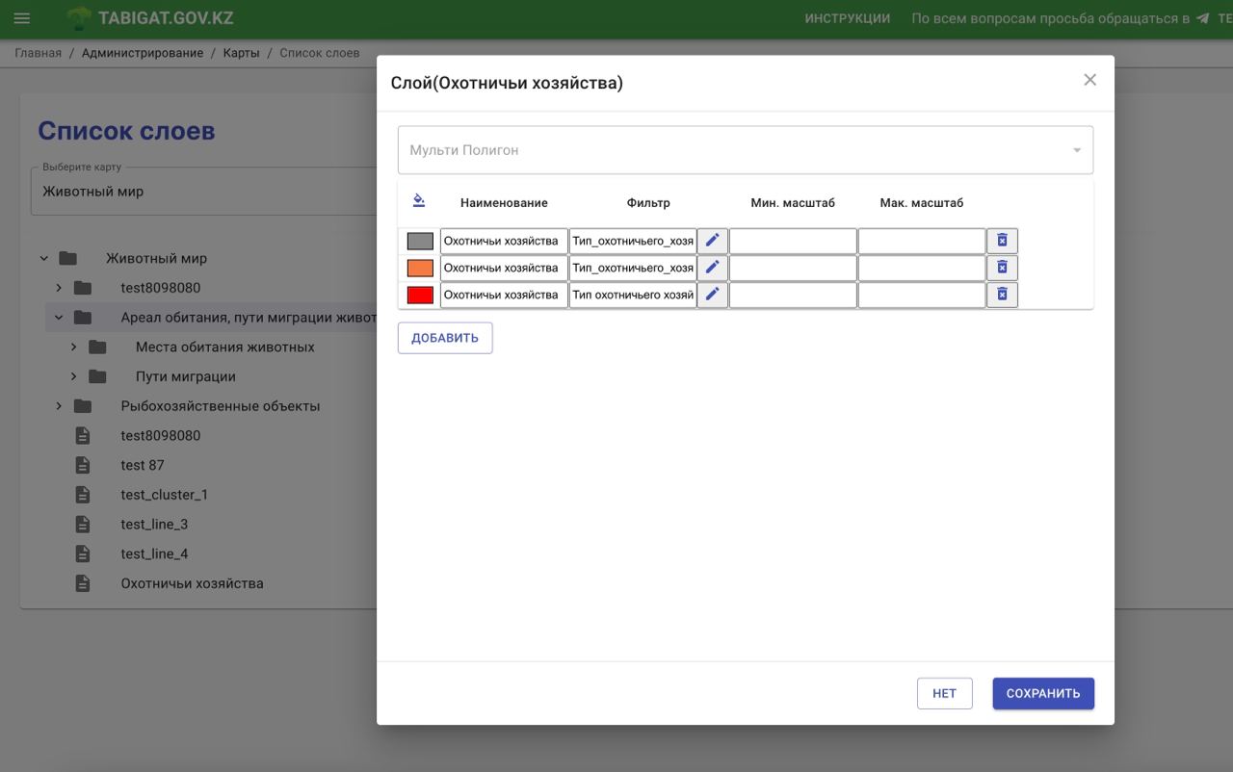Collapse the Животный мир root folder
Screen dimensions: 1233x772
point(44,258)
